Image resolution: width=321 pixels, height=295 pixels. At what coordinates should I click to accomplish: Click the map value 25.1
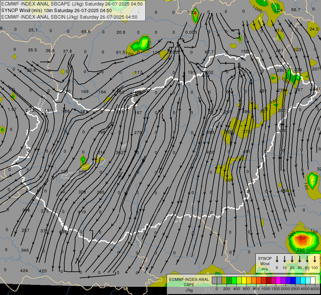coord(33,30)
